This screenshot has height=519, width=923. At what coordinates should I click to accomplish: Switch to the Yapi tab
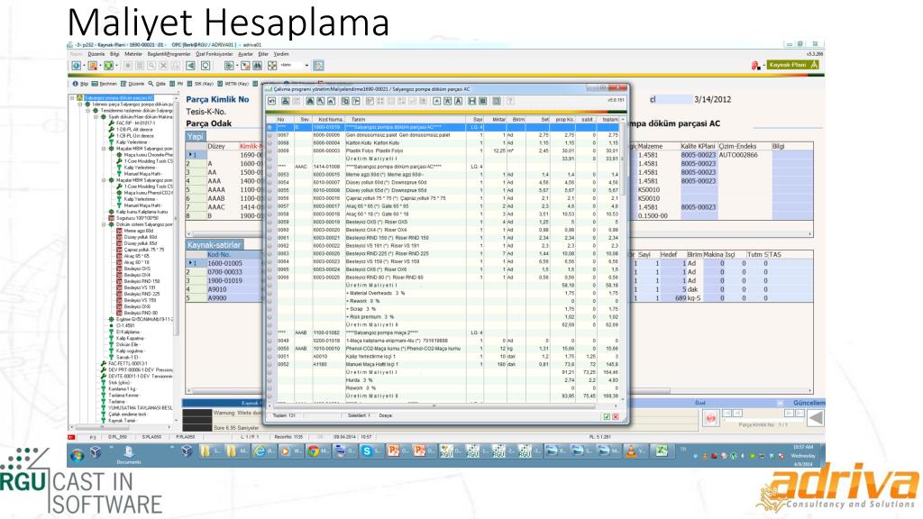(195, 137)
